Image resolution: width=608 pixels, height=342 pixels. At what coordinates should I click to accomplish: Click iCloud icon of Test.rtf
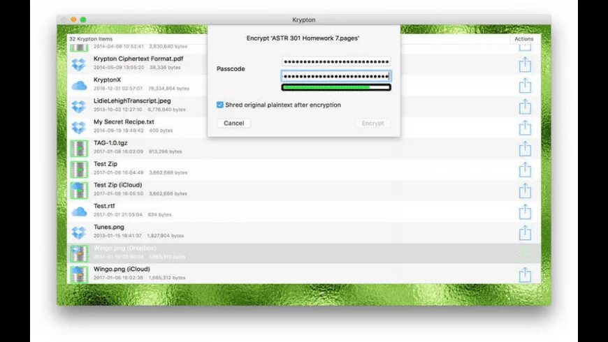tap(79, 211)
